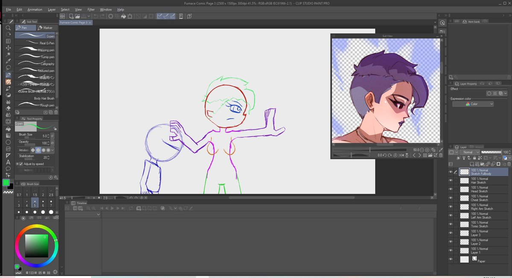Create new raster layer icon
Screen dimensions: 512x278
[x=472, y=164]
